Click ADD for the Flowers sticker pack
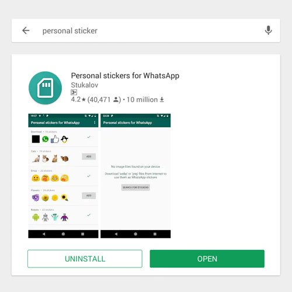The width and height of the screenshot is (292, 292). (x=89, y=196)
